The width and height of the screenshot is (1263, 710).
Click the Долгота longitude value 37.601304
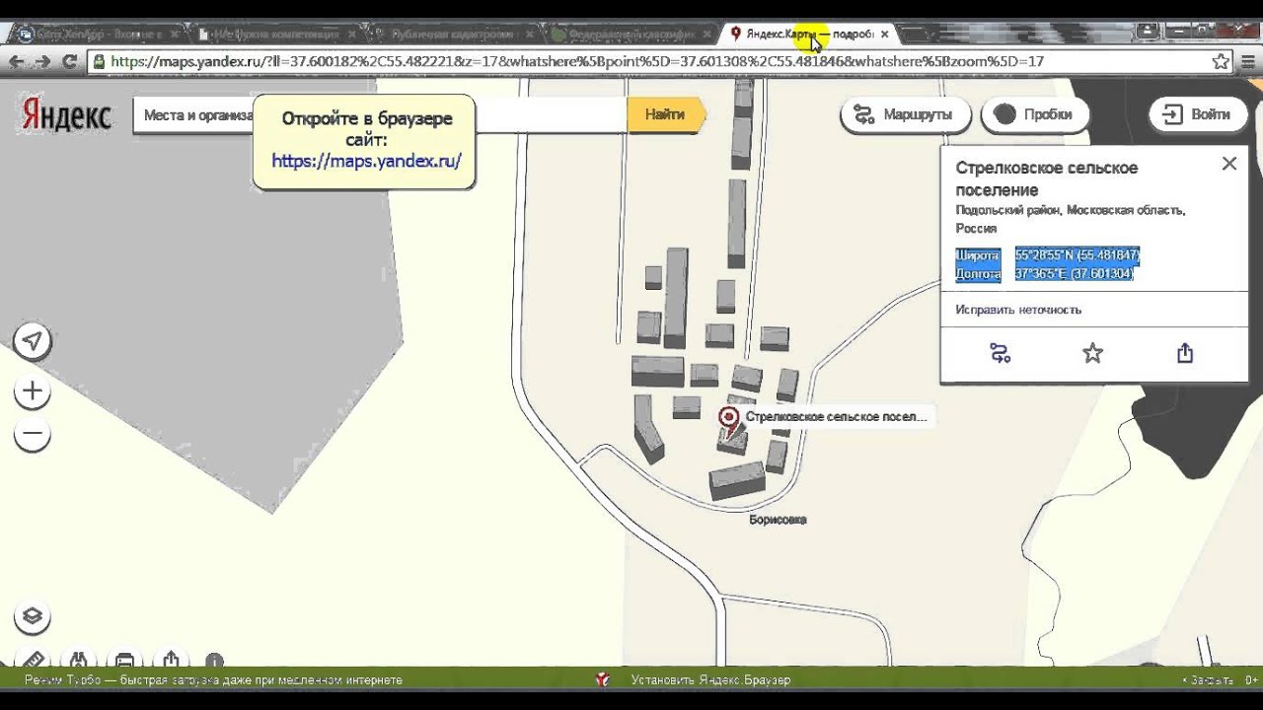1075,274
